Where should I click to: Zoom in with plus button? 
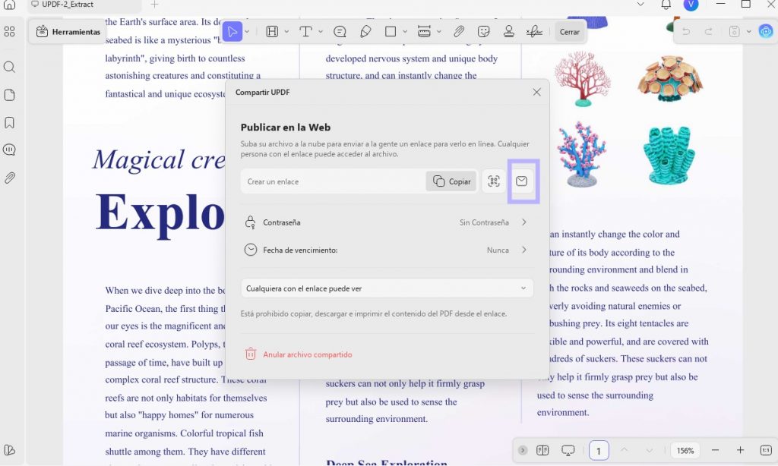pos(740,450)
